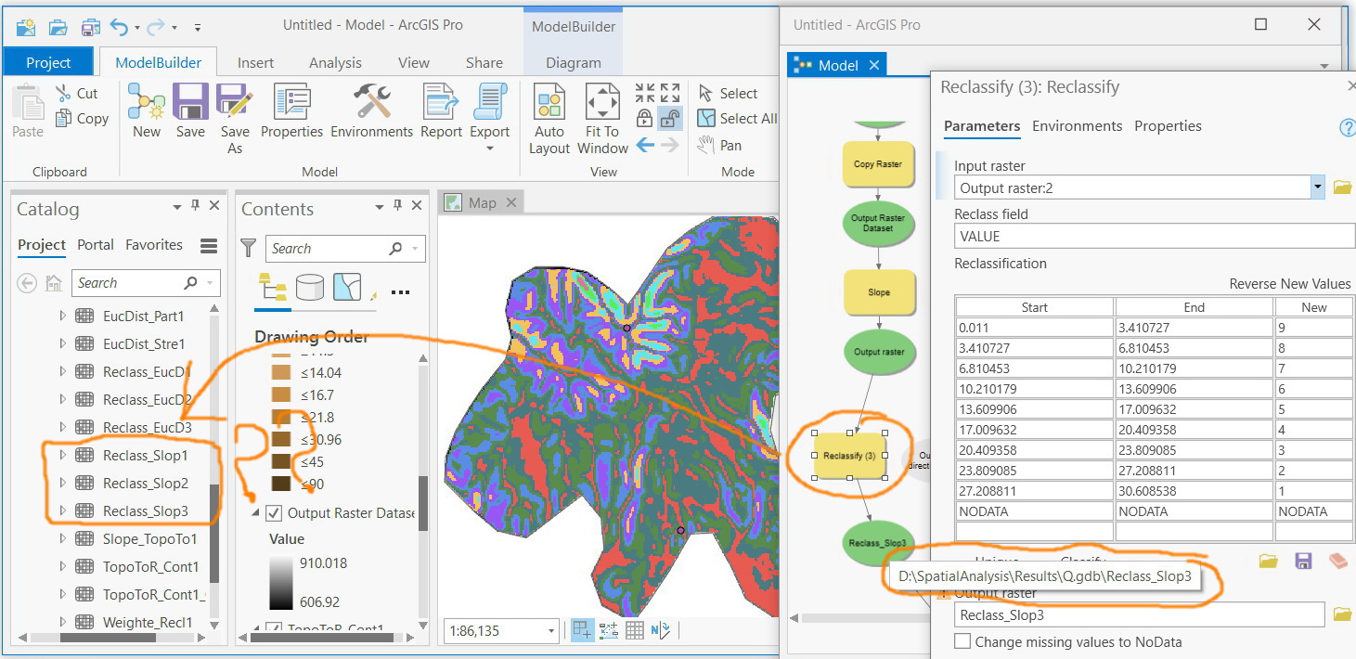This screenshot has height=659, width=1356.
Task: Select the Reclassify (3) model tool
Action: pos(849,456)
